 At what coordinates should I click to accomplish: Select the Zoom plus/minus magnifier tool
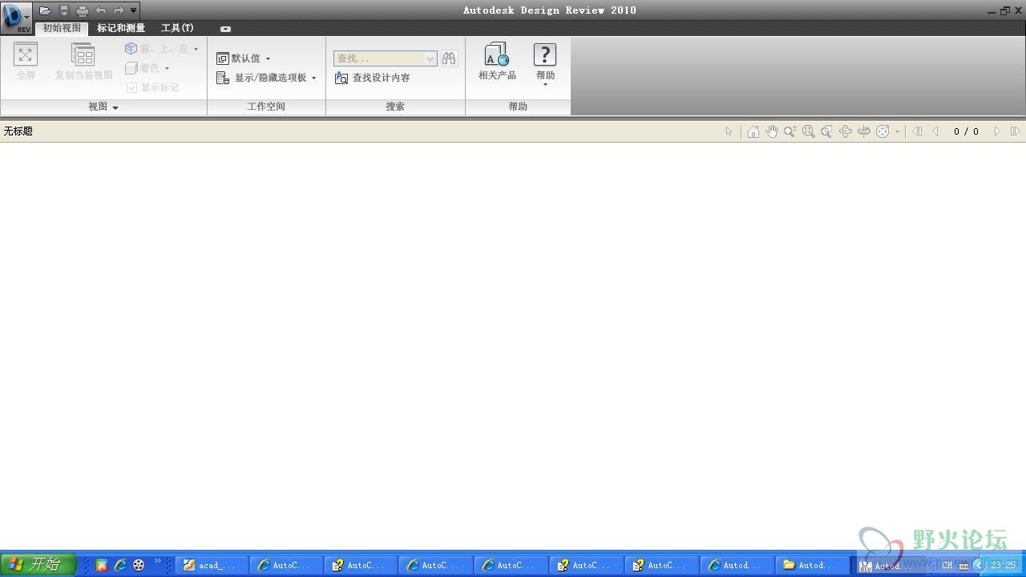pos(790,131)
